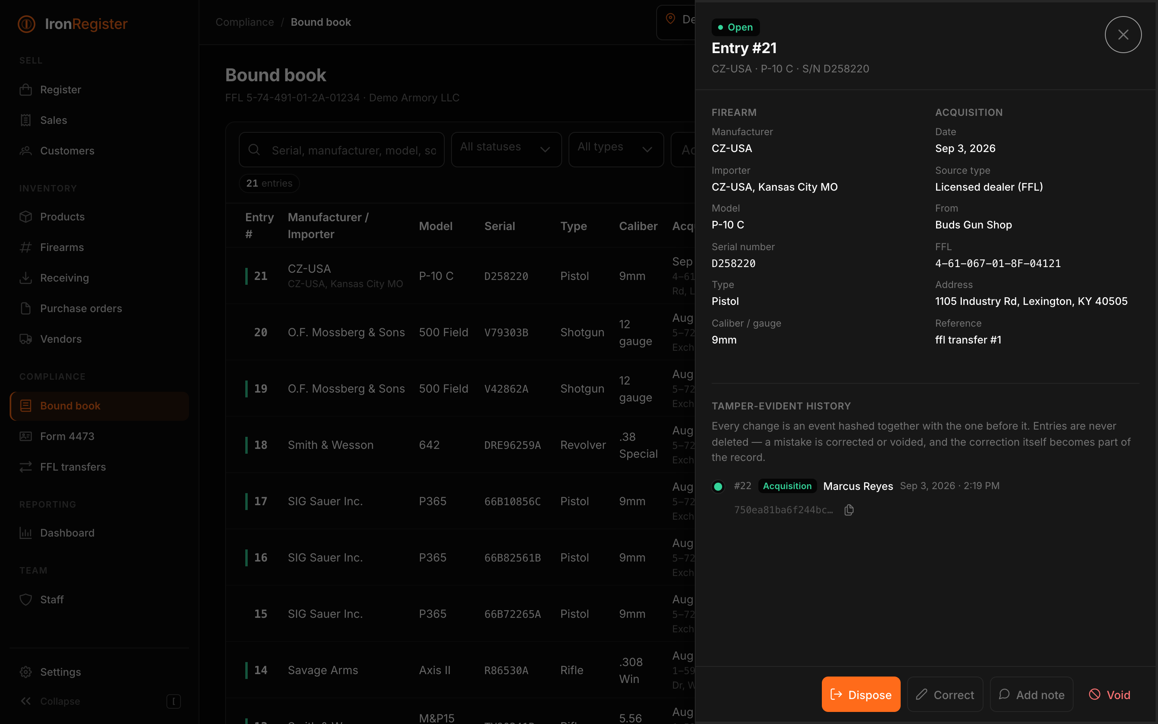Click row with serial 66B10856C
Viewport: 1158px width, 724px height.
[x=460, y=501]
